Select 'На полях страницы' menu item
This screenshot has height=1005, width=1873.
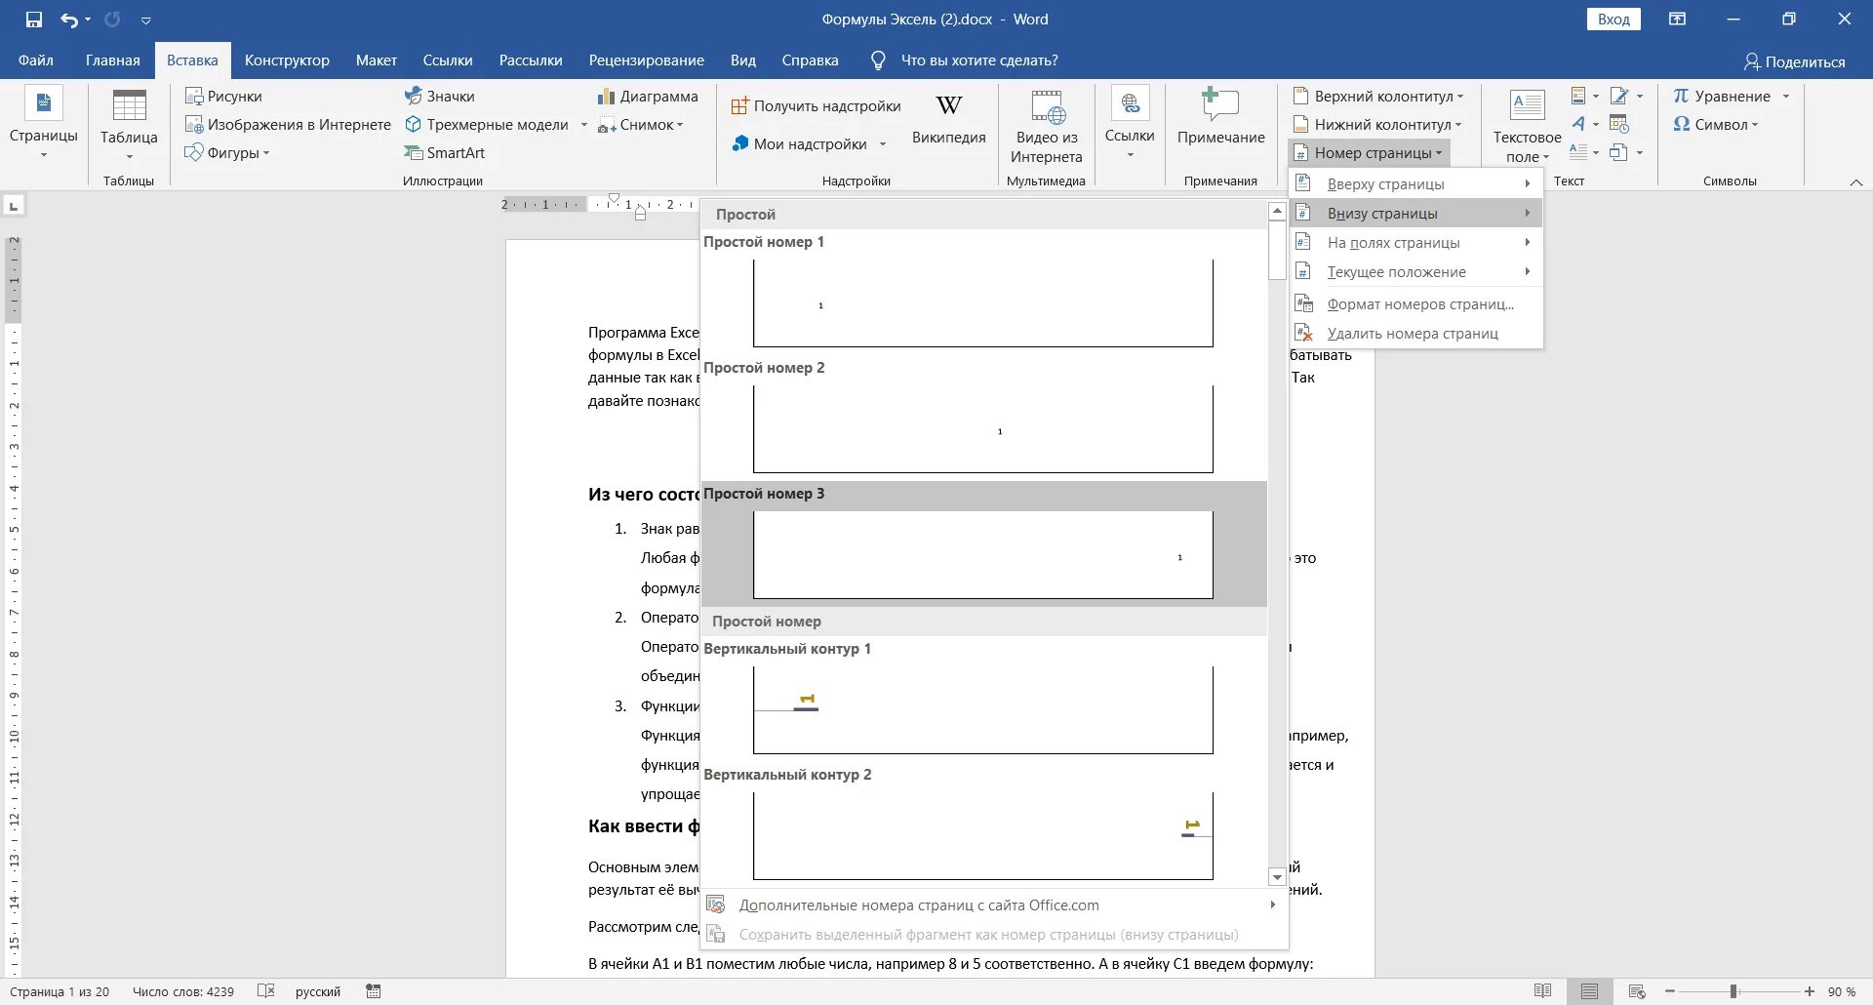(1415, 242)
